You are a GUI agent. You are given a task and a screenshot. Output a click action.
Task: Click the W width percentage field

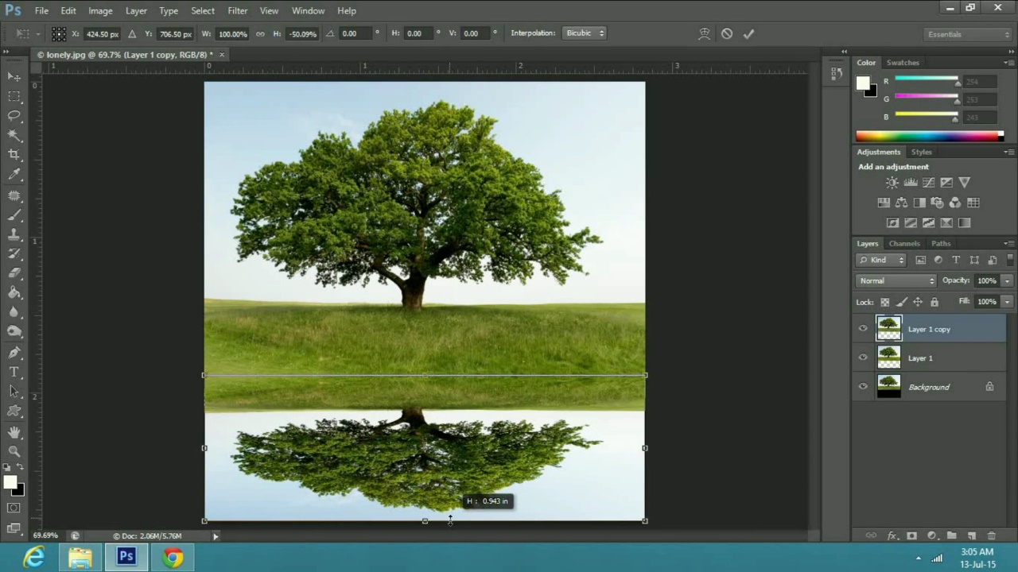pos(231,33)
